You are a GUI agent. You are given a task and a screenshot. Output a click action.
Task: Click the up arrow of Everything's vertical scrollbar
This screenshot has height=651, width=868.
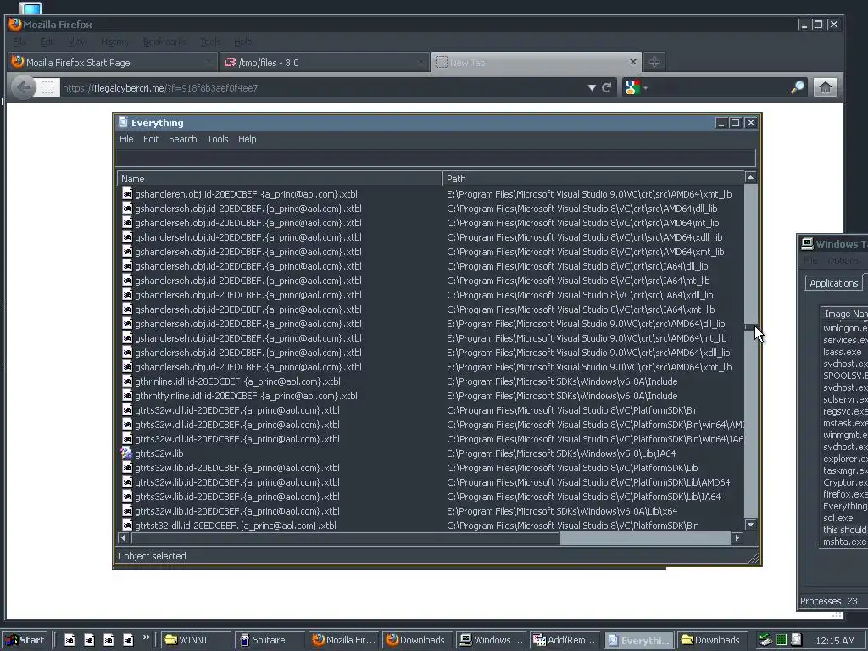pyautogui.click(x=751, y=178)
